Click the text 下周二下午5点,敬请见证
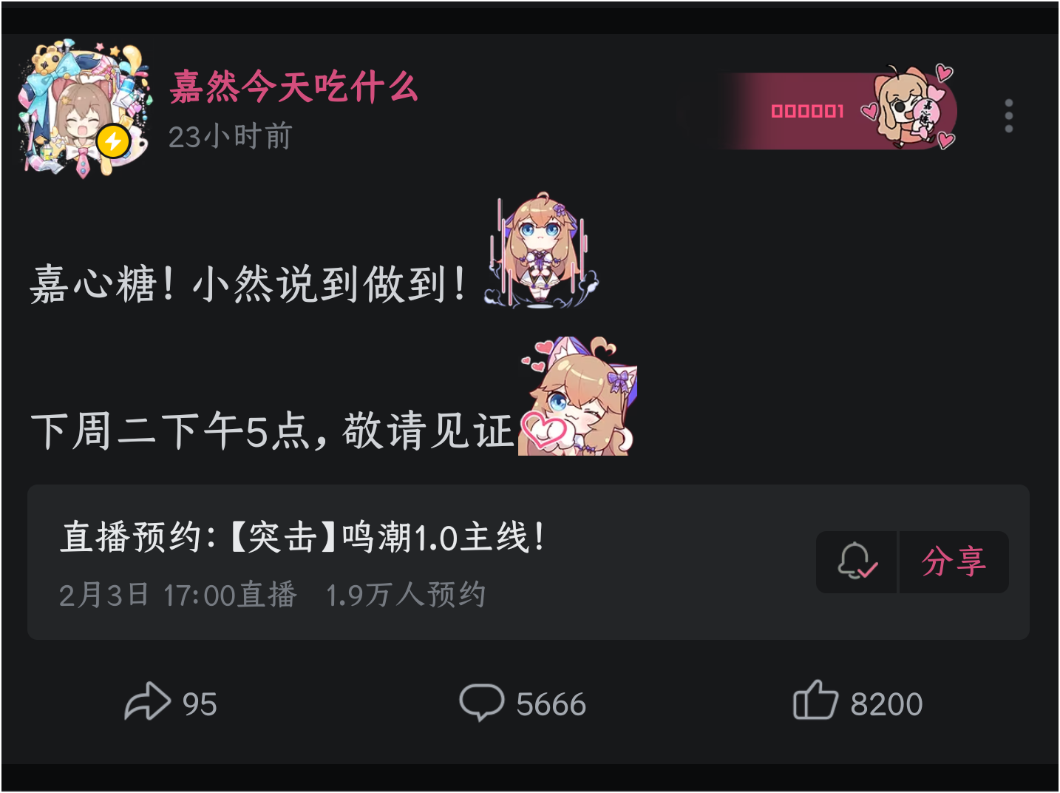1060x793 pixels. pyautogui.click(x=272, y=431)
